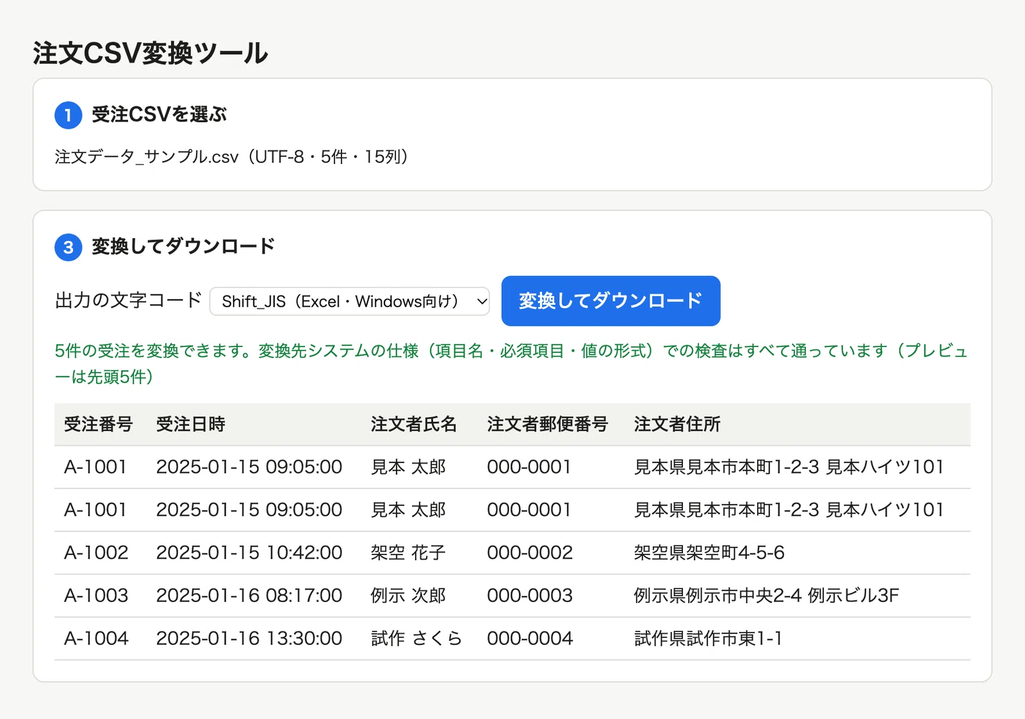Viewport: 1025px width, 719px height.
Task: Click the 注文データ_サンプル.csv file info text
Action: pyautogui.click(x=231, y=157)
